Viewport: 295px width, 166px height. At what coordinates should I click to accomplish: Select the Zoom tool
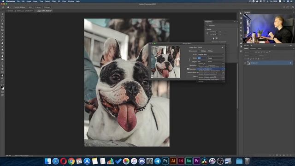[2, 78]
